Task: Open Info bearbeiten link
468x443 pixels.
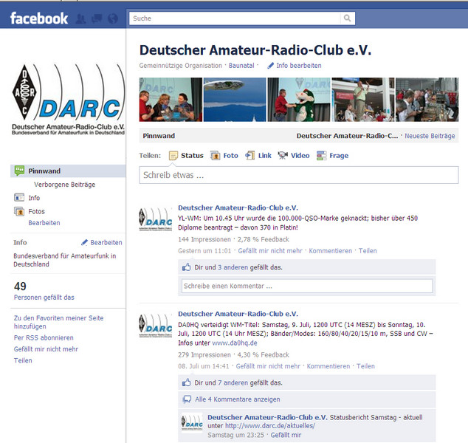Action: [x=299, y=66]
